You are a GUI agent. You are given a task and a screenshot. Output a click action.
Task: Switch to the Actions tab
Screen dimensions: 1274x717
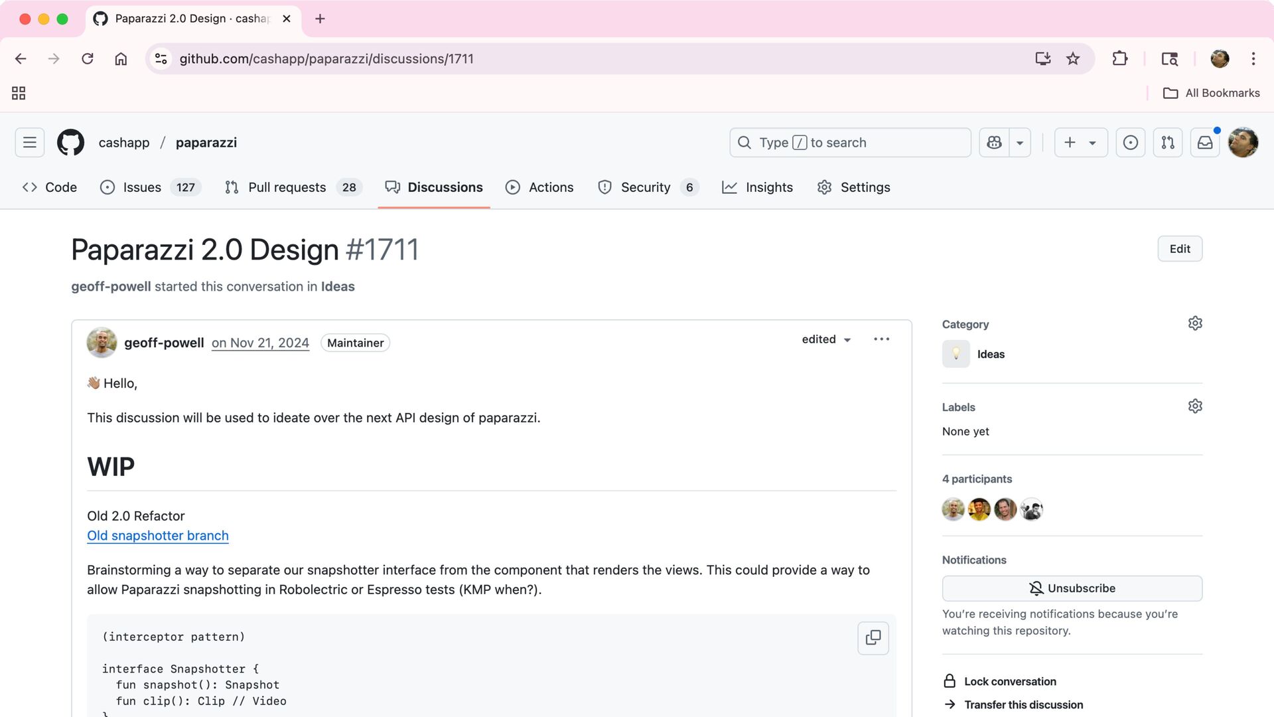(x=539, y=187)
